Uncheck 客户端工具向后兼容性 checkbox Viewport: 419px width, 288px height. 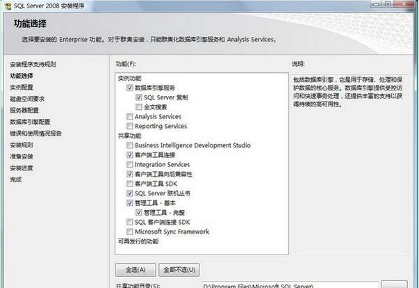[x=130, y=174]
